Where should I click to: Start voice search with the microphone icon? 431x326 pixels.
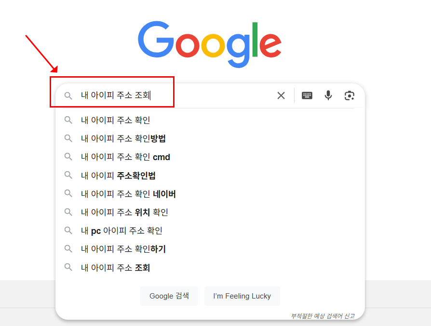(x=328, y=95)
